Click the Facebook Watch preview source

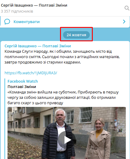23,81
